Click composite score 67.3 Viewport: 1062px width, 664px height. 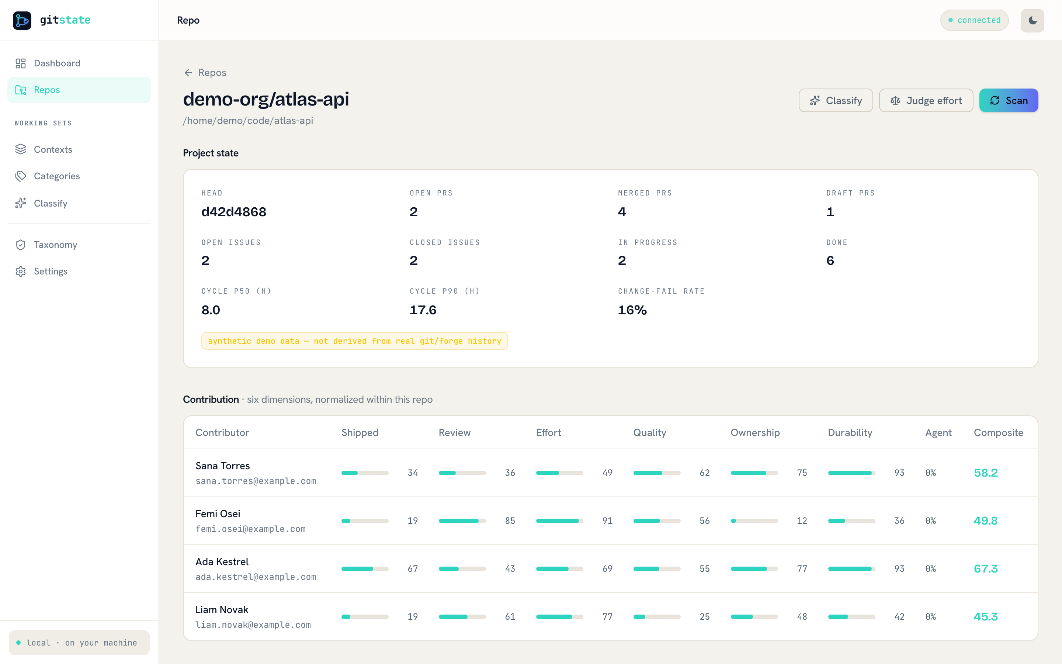986,569
